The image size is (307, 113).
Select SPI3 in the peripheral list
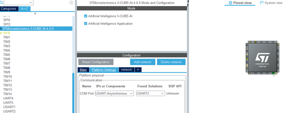(x=7, y=24)
